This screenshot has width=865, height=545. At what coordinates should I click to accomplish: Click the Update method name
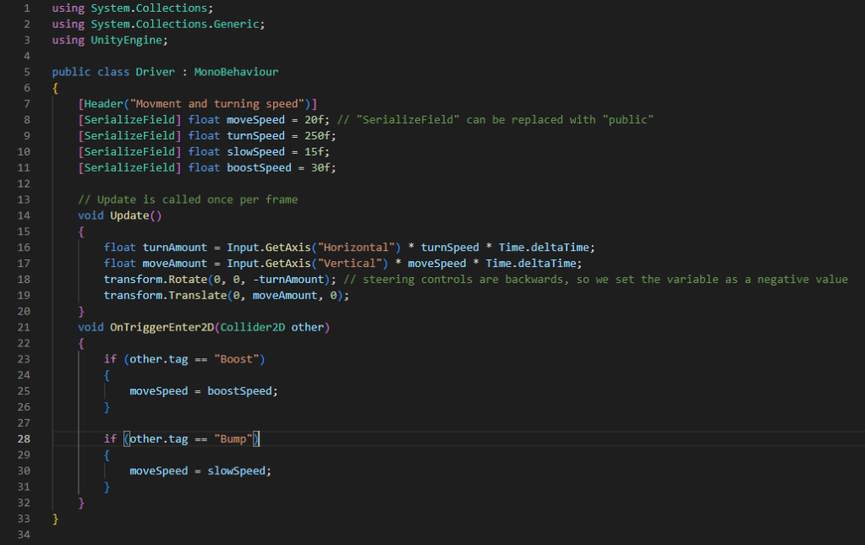click(129, 215)
